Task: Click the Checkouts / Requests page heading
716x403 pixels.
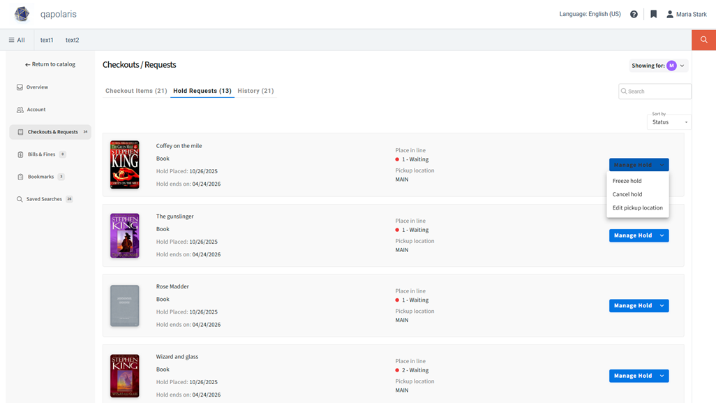Action: [140, 65]
